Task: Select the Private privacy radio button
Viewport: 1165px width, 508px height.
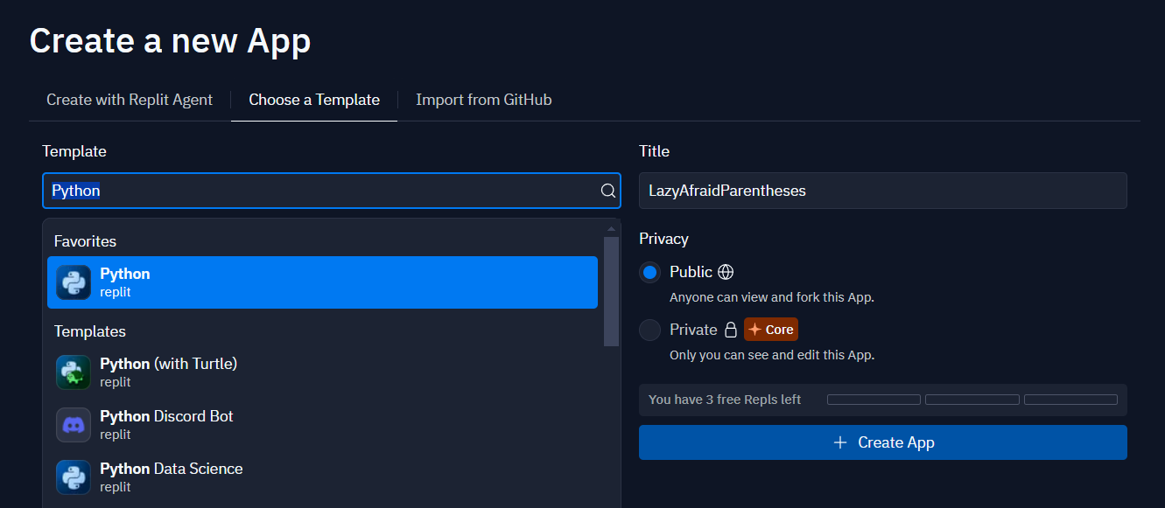Action: point(649,330)
